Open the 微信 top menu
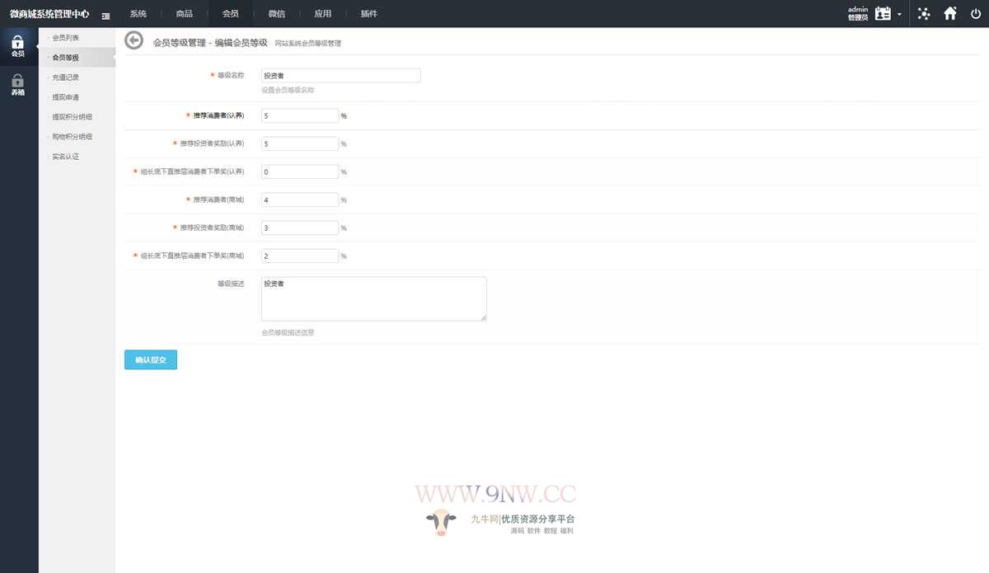 pyautogui.click(x=277, y=14)
